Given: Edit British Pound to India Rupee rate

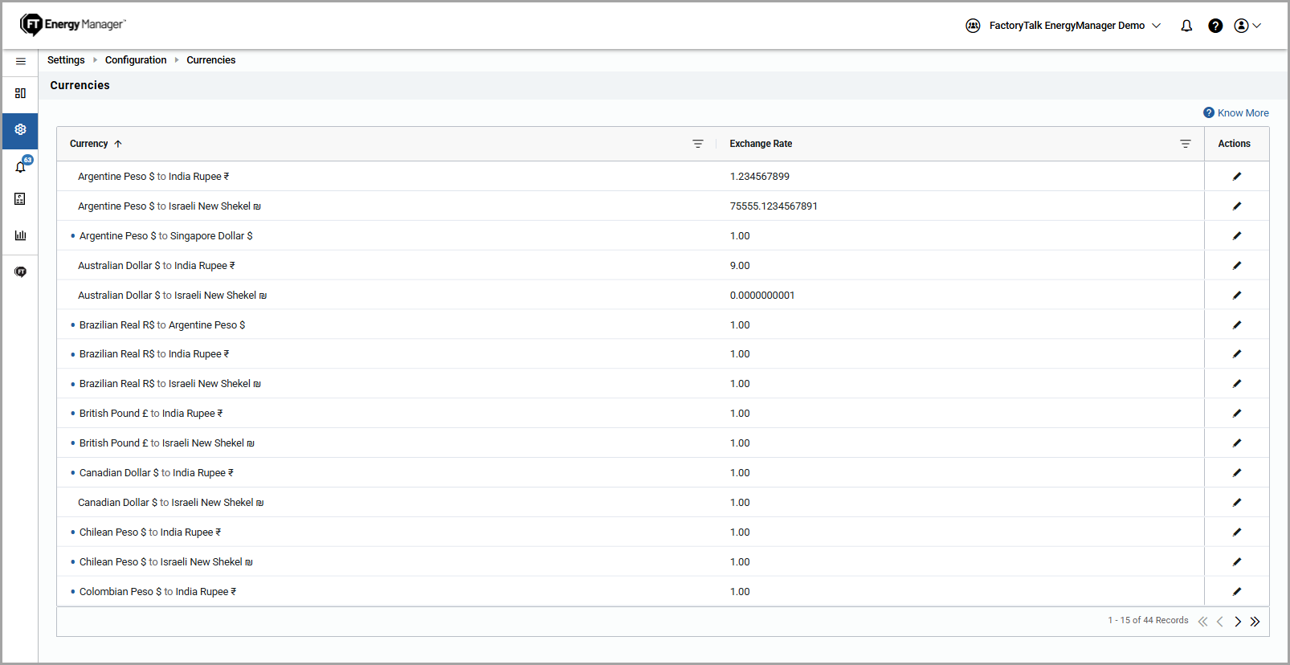Looking at the screenshot, I should [x=1237, y=414].
